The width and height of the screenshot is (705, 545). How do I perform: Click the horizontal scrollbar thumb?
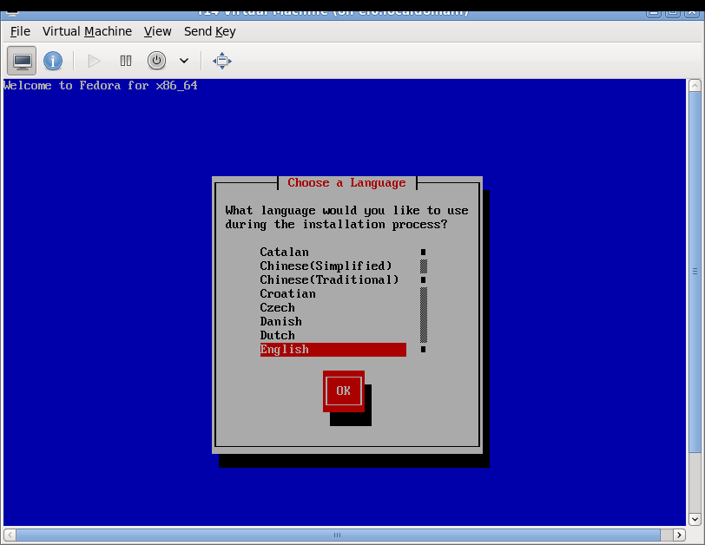click(x=338, y=535)
